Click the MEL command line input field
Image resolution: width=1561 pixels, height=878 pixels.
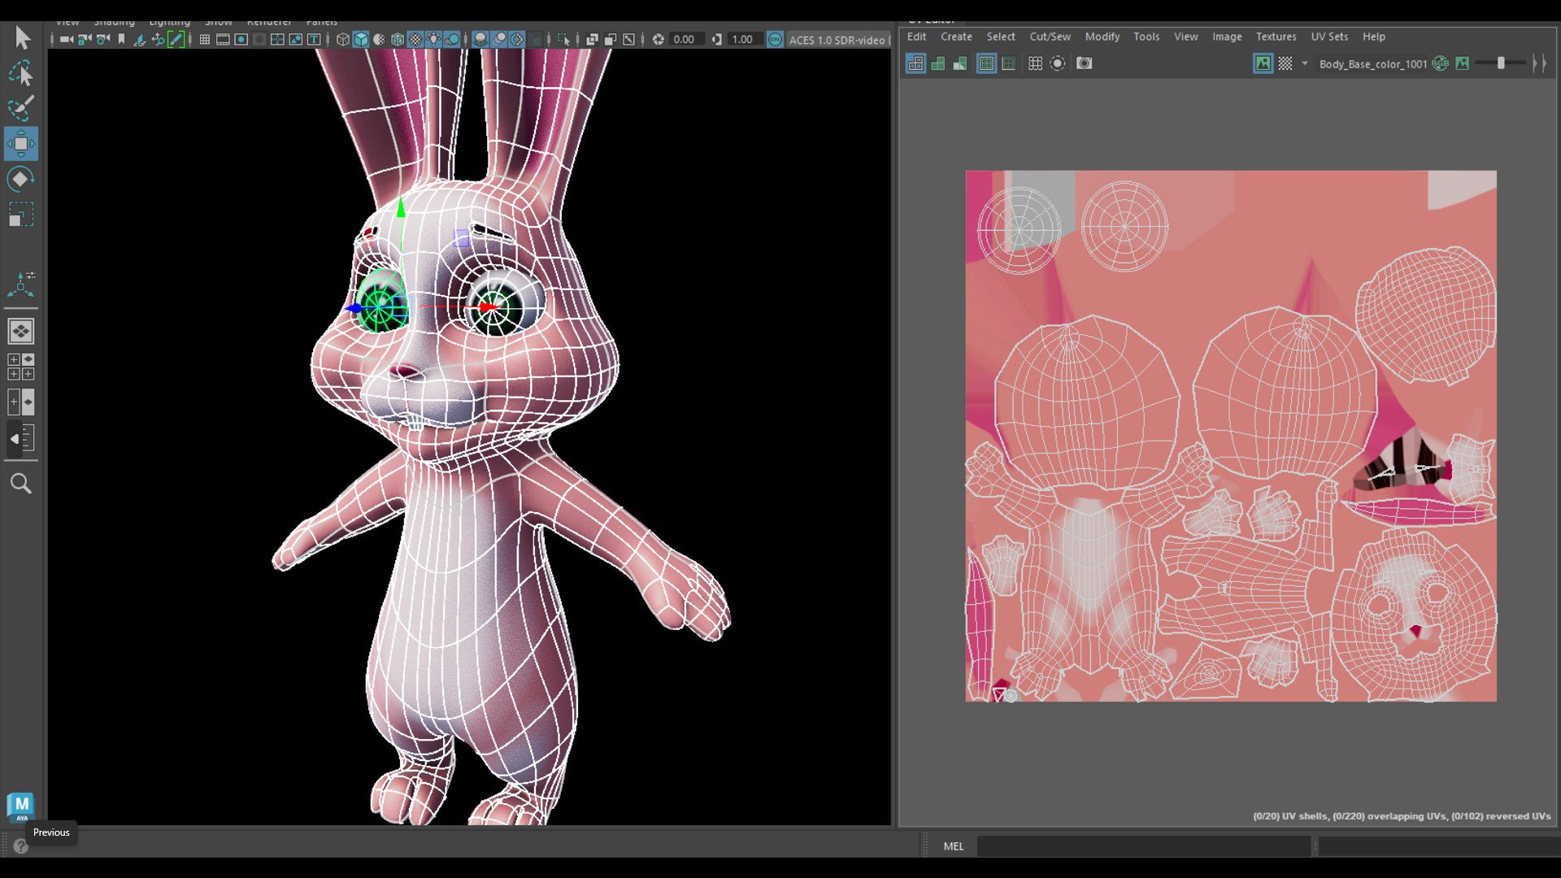1143,846
